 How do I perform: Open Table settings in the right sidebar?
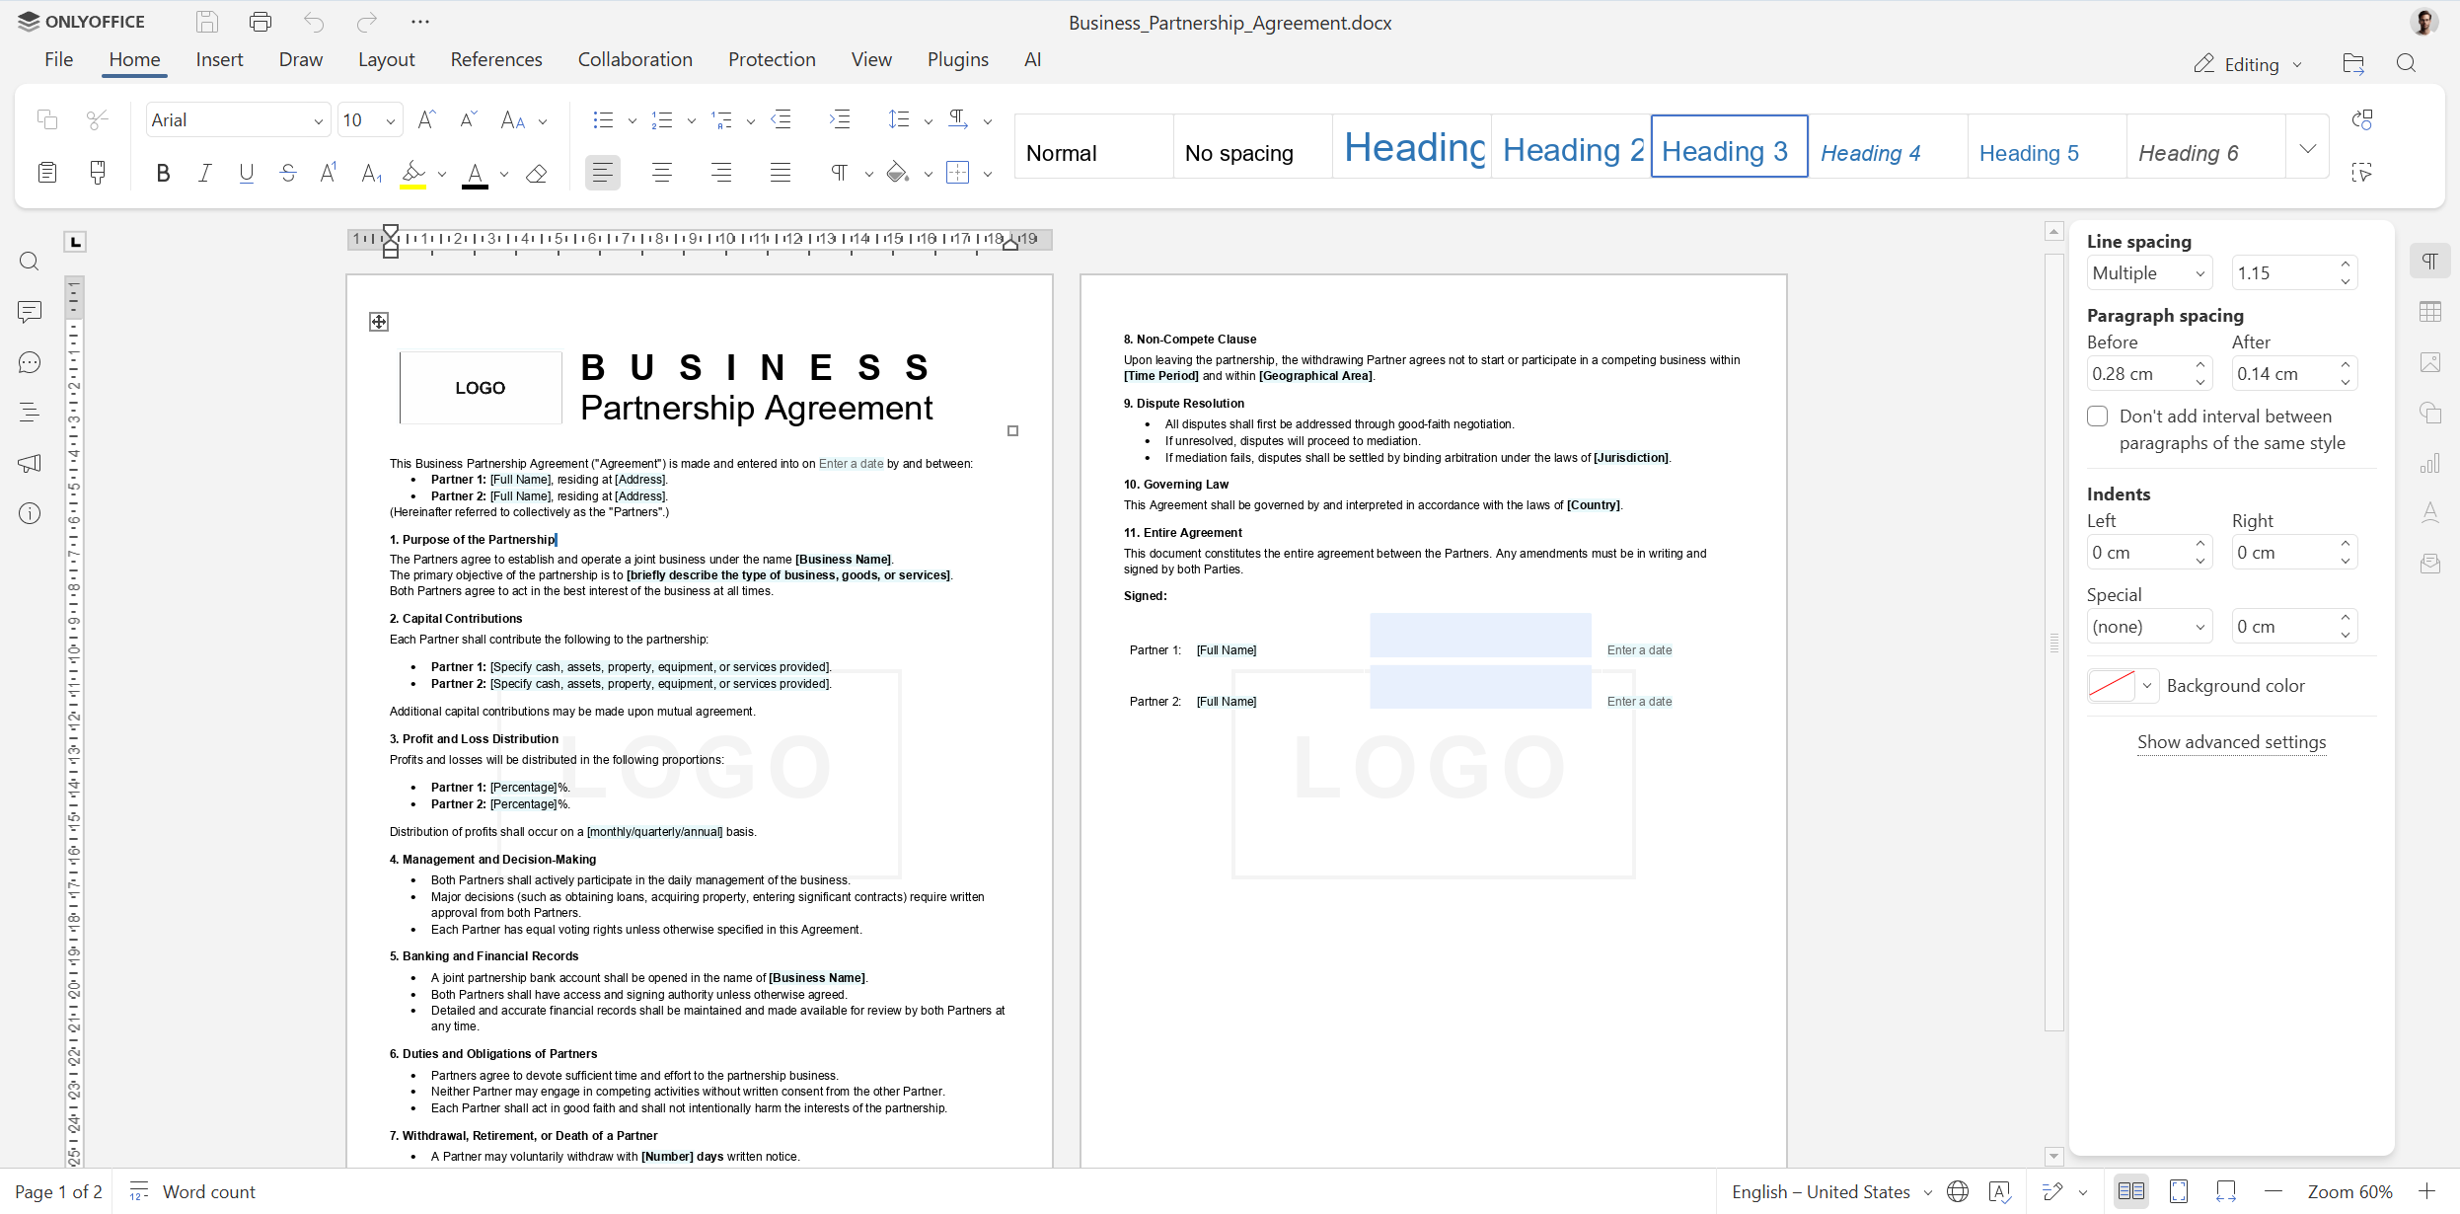click(x=2431, y=312)
